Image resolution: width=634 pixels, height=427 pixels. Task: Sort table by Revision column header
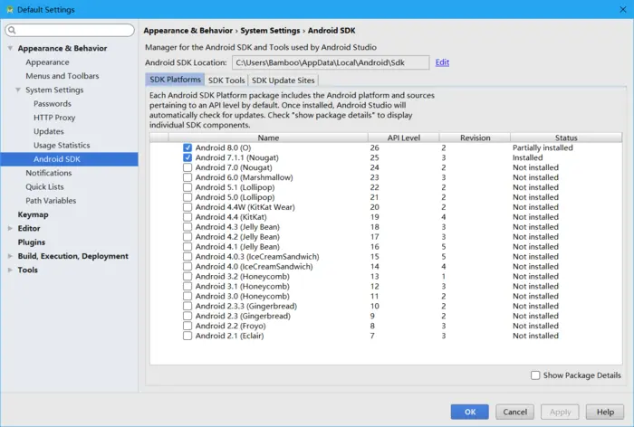pos(475,138)
